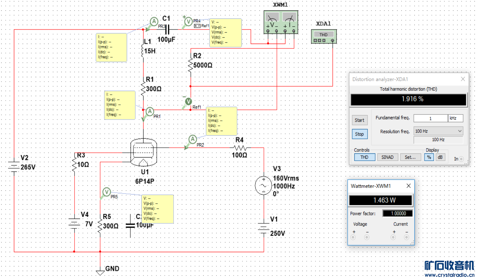Open the Resolution freq. dropdown

point(438,131)
